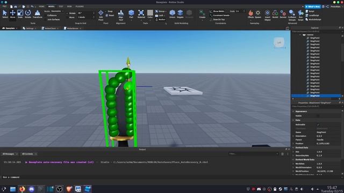344x193 pixels.
Task: Toggle pivot Snap checkbox
Action: pyautogui.click(x=106, y=11)
